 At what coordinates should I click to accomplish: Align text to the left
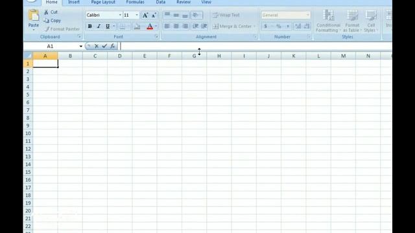point(167,26)
